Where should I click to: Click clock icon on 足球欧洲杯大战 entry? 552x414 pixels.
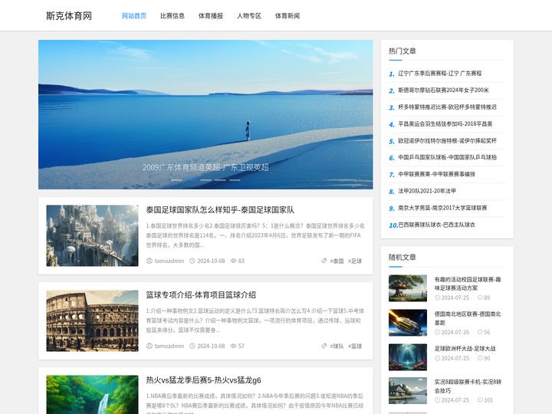click(437, 358)
